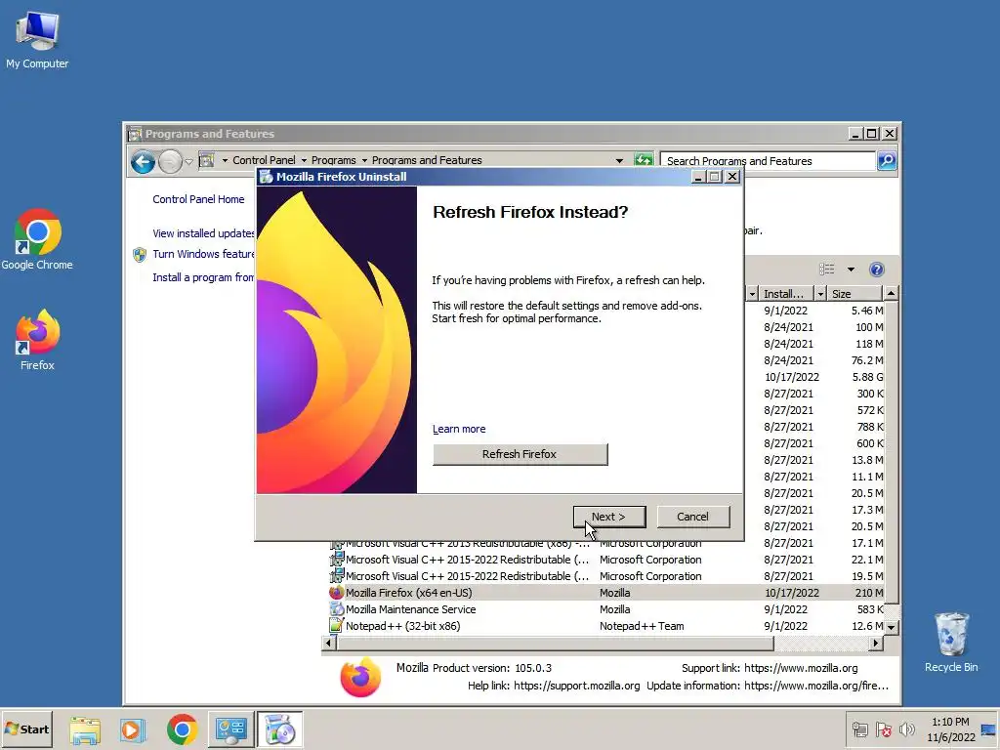This screenshot has height=750, width=1000.
Task: Click Learn more link in uninstall dialog
Action: pos(459,429)
